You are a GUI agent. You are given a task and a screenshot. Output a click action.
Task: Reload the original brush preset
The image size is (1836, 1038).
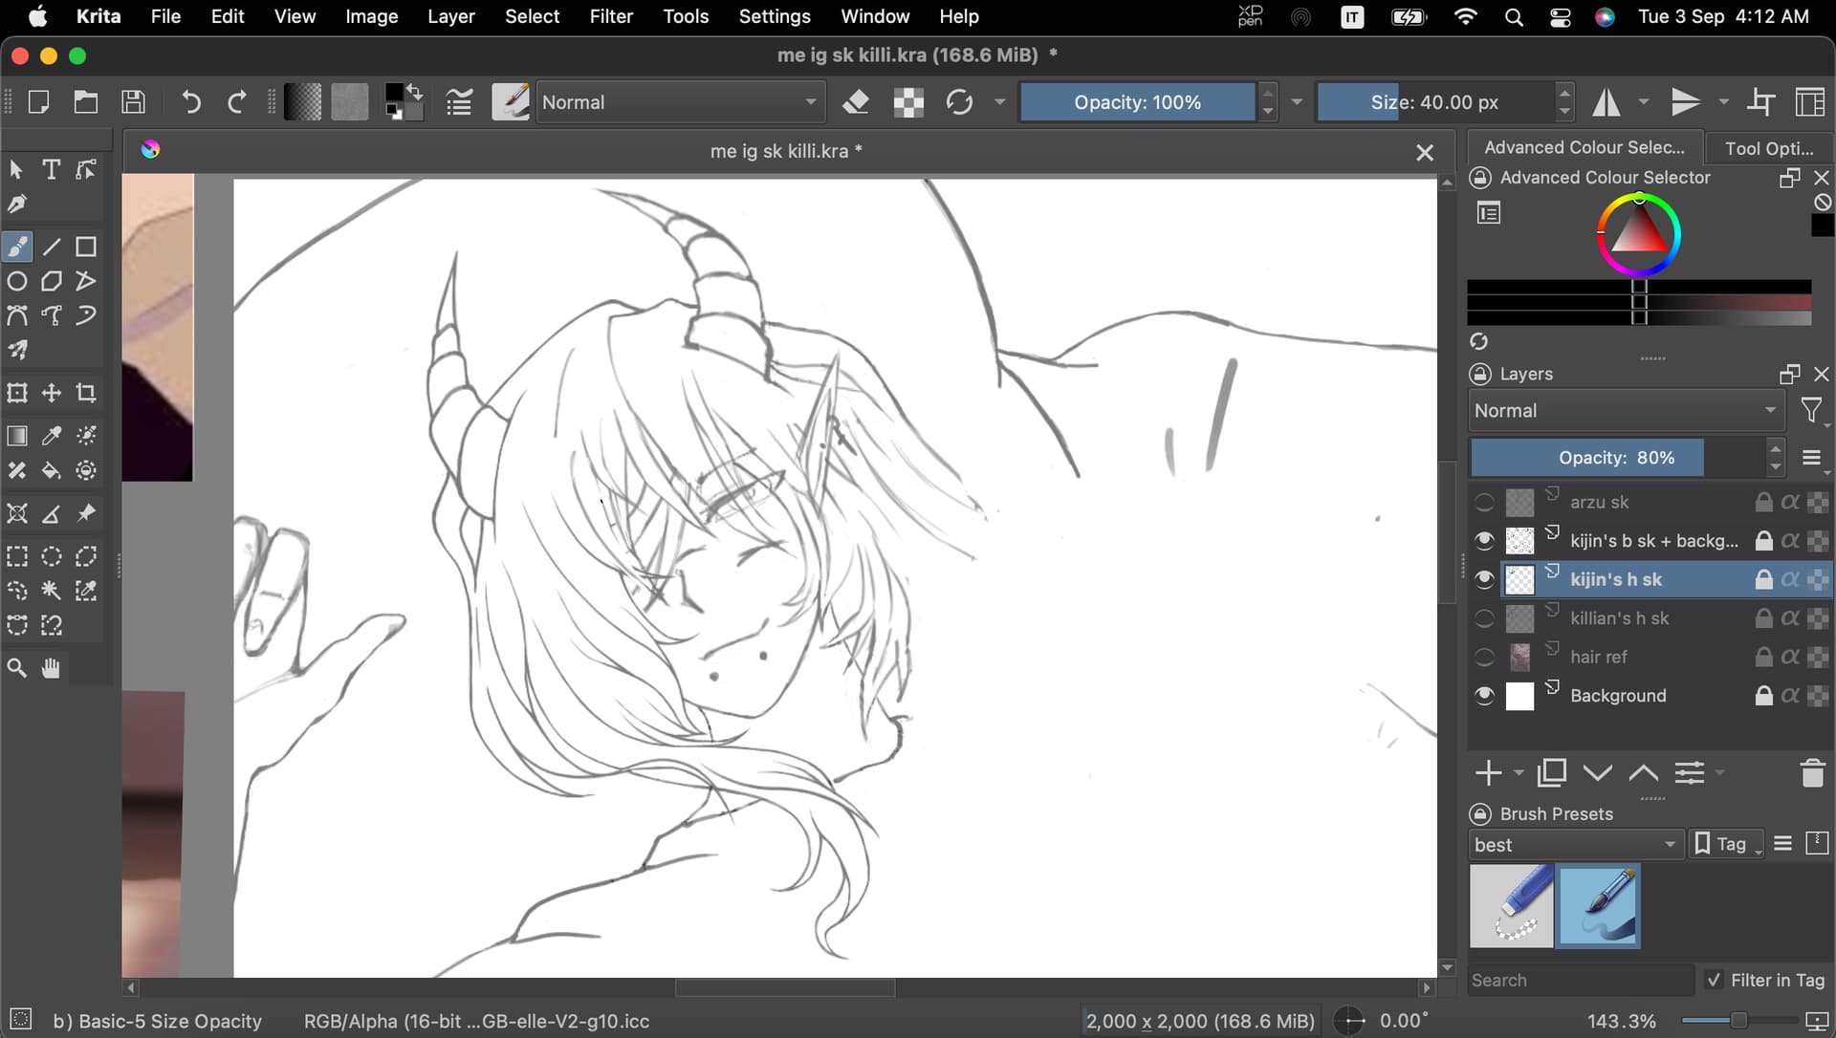click(x=959, y=101)
